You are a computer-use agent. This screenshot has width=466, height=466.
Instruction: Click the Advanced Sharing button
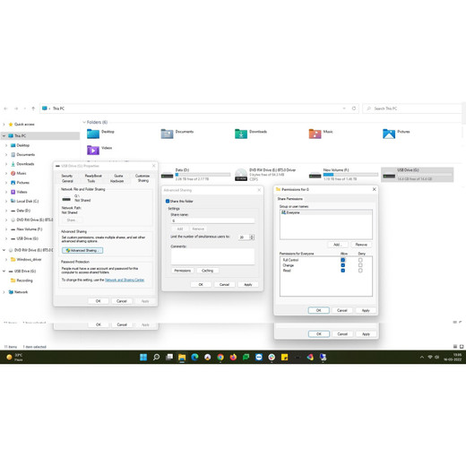click(x=82, y=250)
